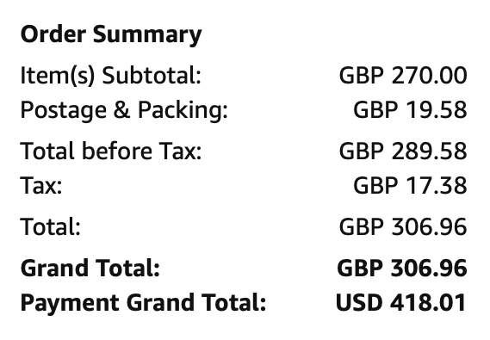
Task: Click the non-bold GBP 306.96 total amount
Action: (x=403, y=226)
